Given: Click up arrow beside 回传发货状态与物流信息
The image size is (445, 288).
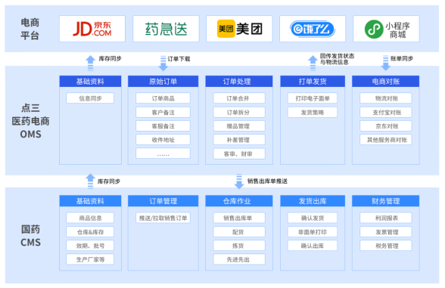Looking at the screenshot, I should pos(313,63).
